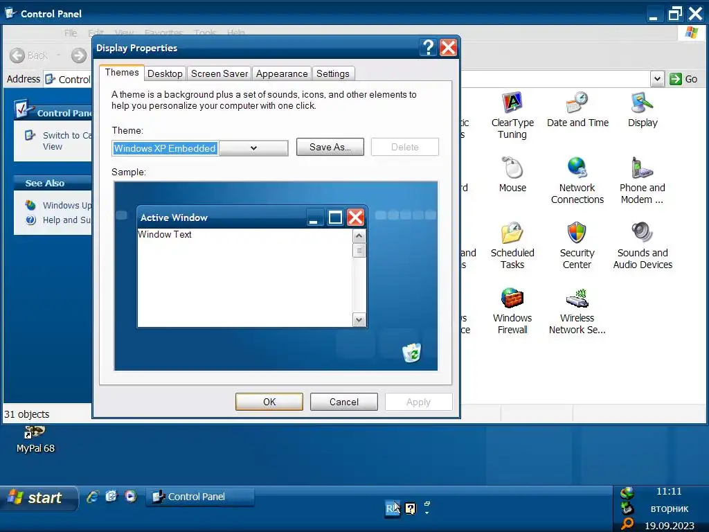The height and width of the screenshot is (532, 709).
Task: Click the Help and Support icon
Action: (x=30, y=220)
